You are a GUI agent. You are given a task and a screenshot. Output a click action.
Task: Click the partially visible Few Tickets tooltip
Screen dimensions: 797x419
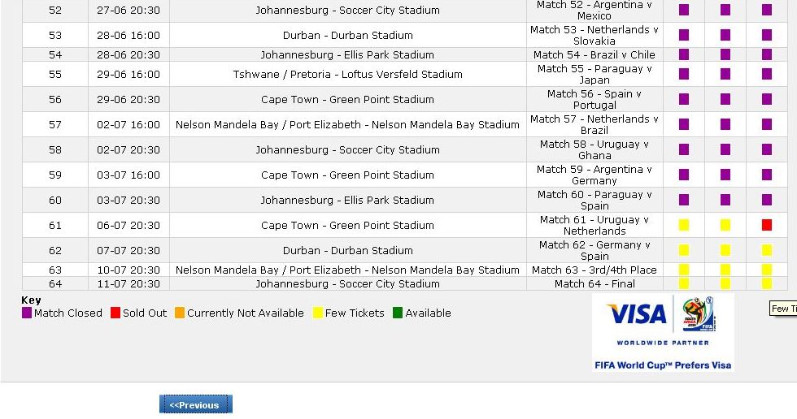(783, 309)
